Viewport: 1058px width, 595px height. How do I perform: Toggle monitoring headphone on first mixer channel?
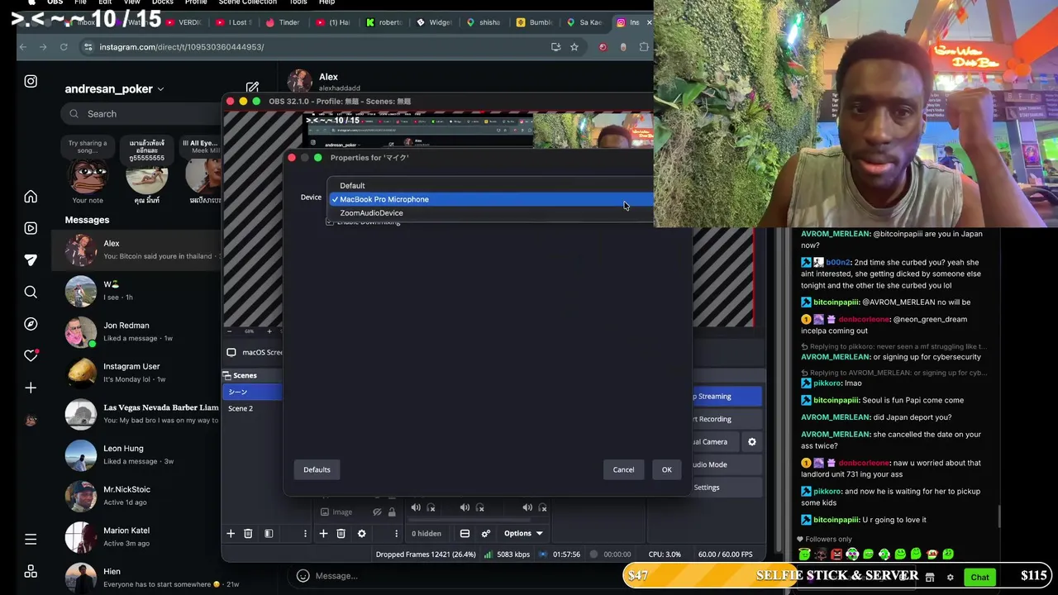(431, 507)
